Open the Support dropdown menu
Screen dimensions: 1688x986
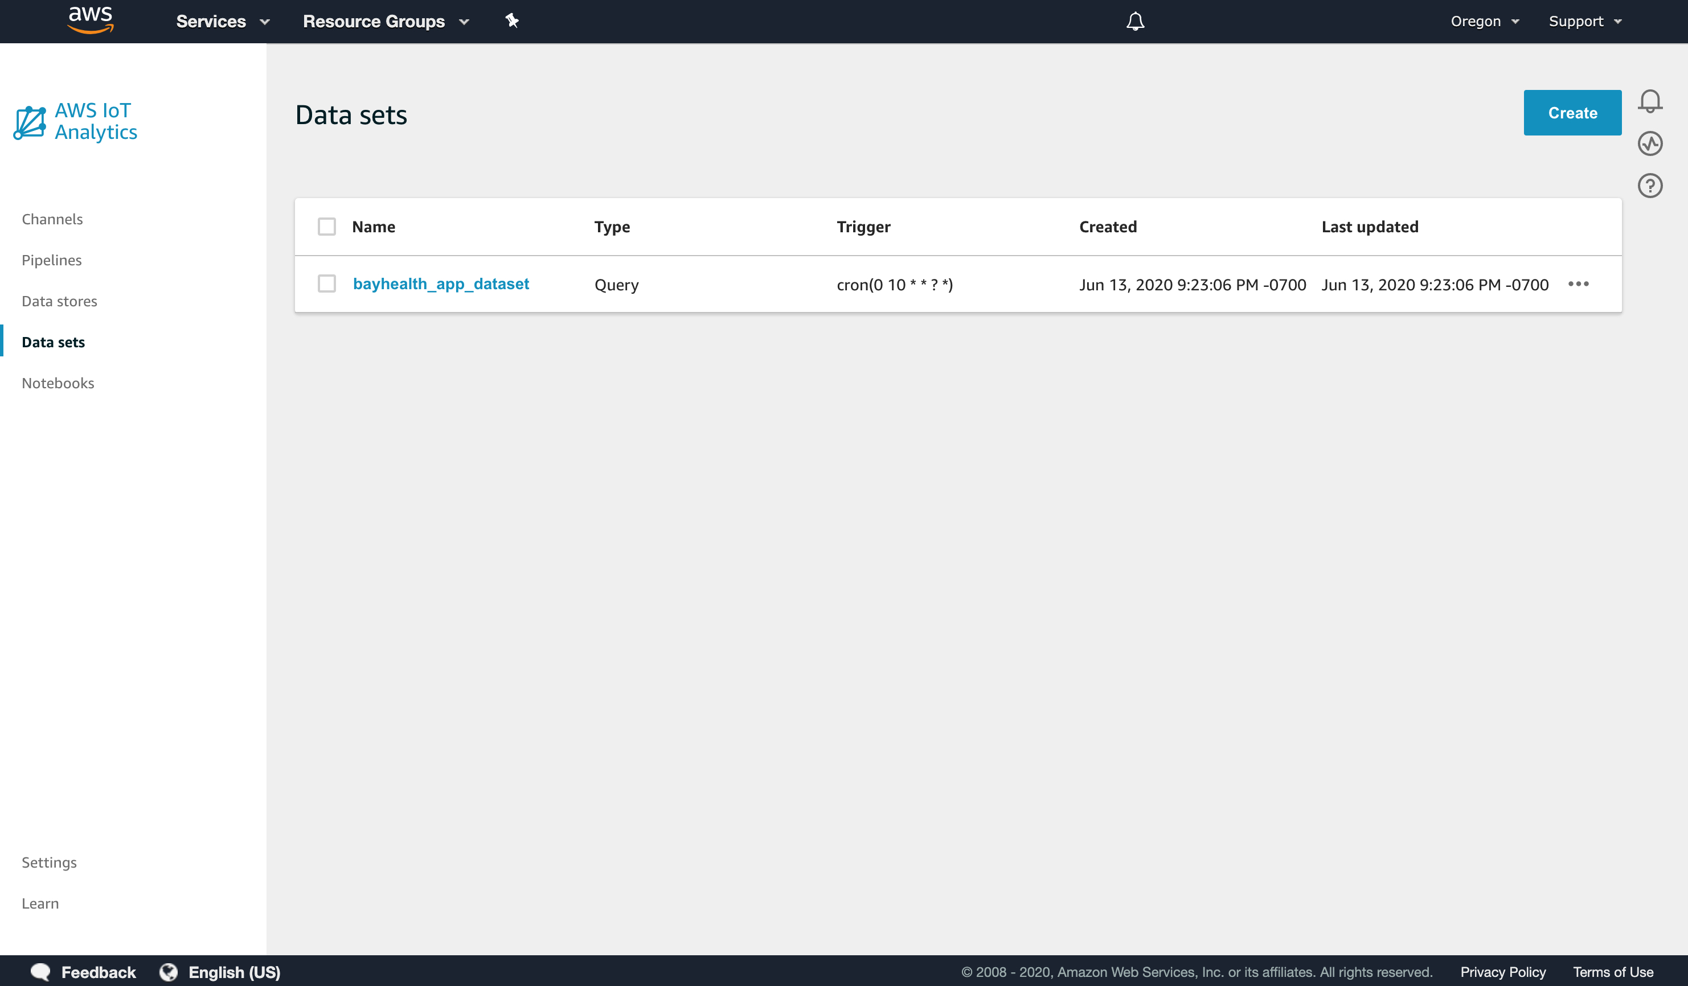pyautogui.click(x=1584, y=22)
